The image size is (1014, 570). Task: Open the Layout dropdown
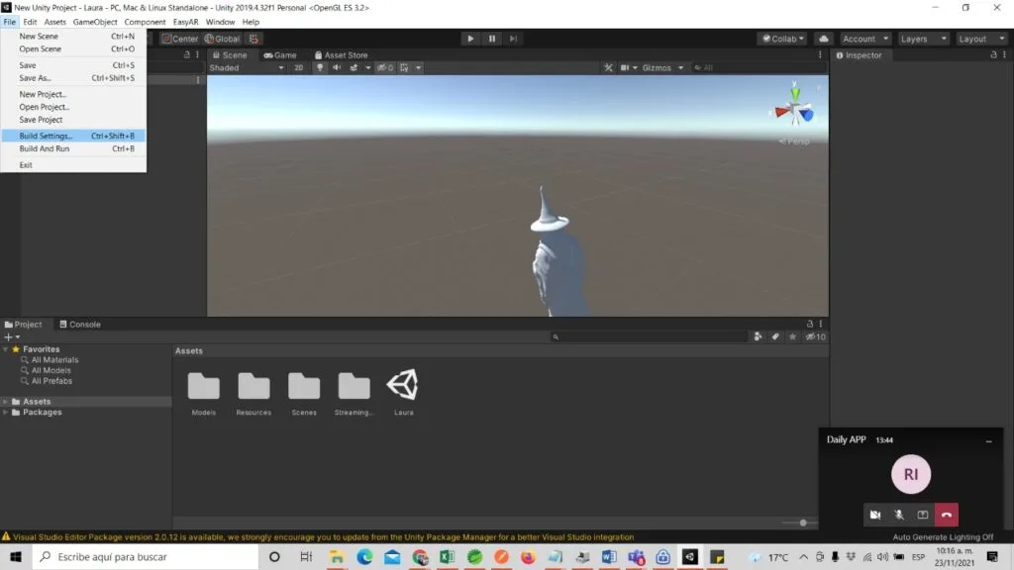[x=981, y=39]
